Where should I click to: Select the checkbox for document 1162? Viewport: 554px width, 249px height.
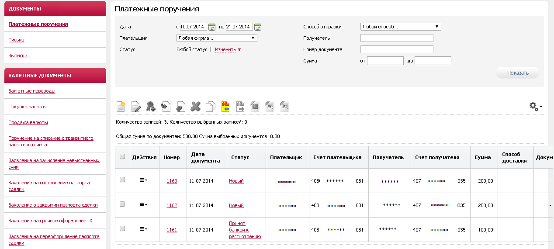(x=122, y=204)
